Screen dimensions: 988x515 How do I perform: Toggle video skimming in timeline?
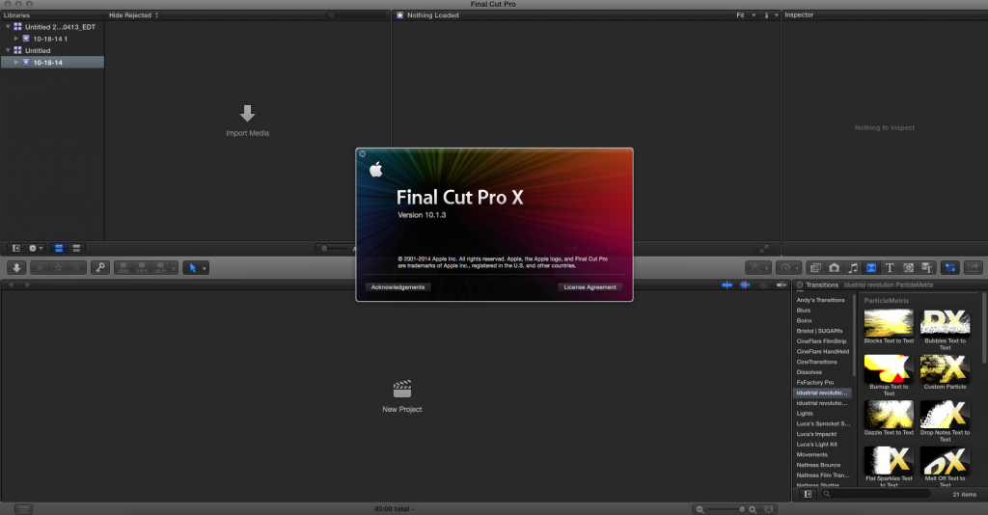coord(727,285)
